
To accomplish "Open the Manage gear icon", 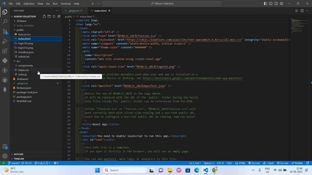I will (5, 156).
